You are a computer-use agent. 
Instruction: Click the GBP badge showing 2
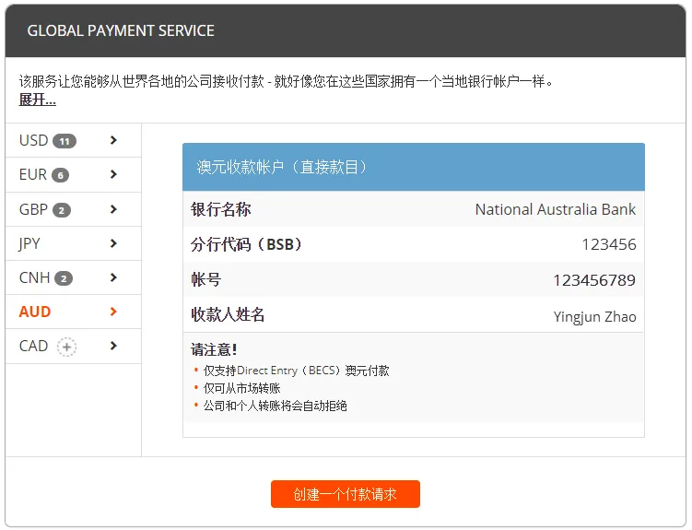pos(62,210)
